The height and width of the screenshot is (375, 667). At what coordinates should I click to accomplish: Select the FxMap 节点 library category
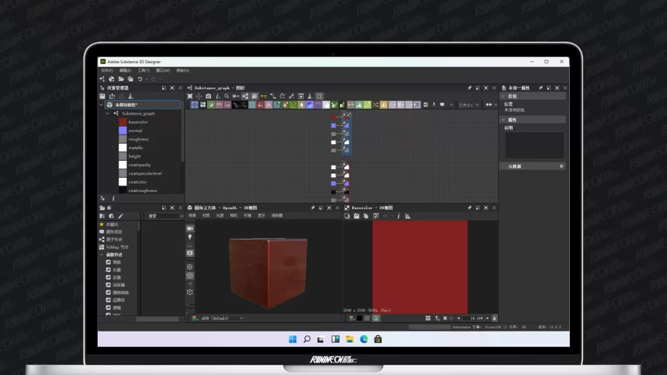tap(117, 247)
